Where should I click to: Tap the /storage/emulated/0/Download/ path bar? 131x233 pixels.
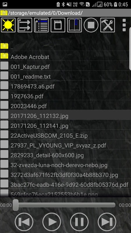[x=65, y=13]
